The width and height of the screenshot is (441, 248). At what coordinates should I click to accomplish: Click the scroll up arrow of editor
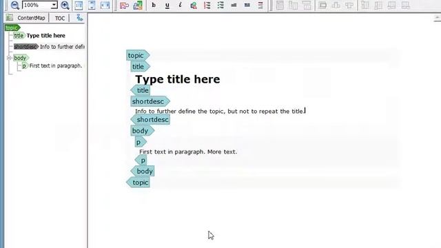coord(437,19)
